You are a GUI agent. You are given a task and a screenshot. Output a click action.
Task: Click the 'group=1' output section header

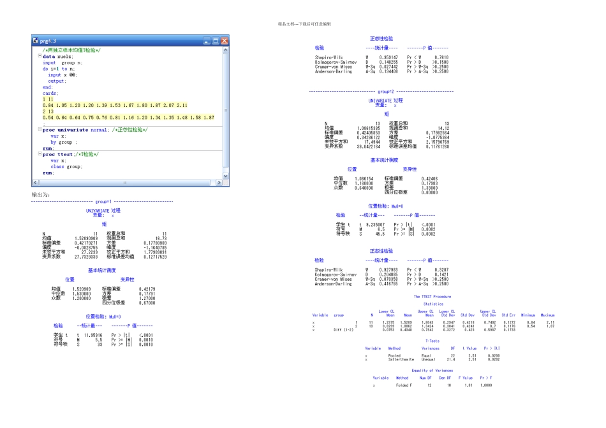[103, 201]
